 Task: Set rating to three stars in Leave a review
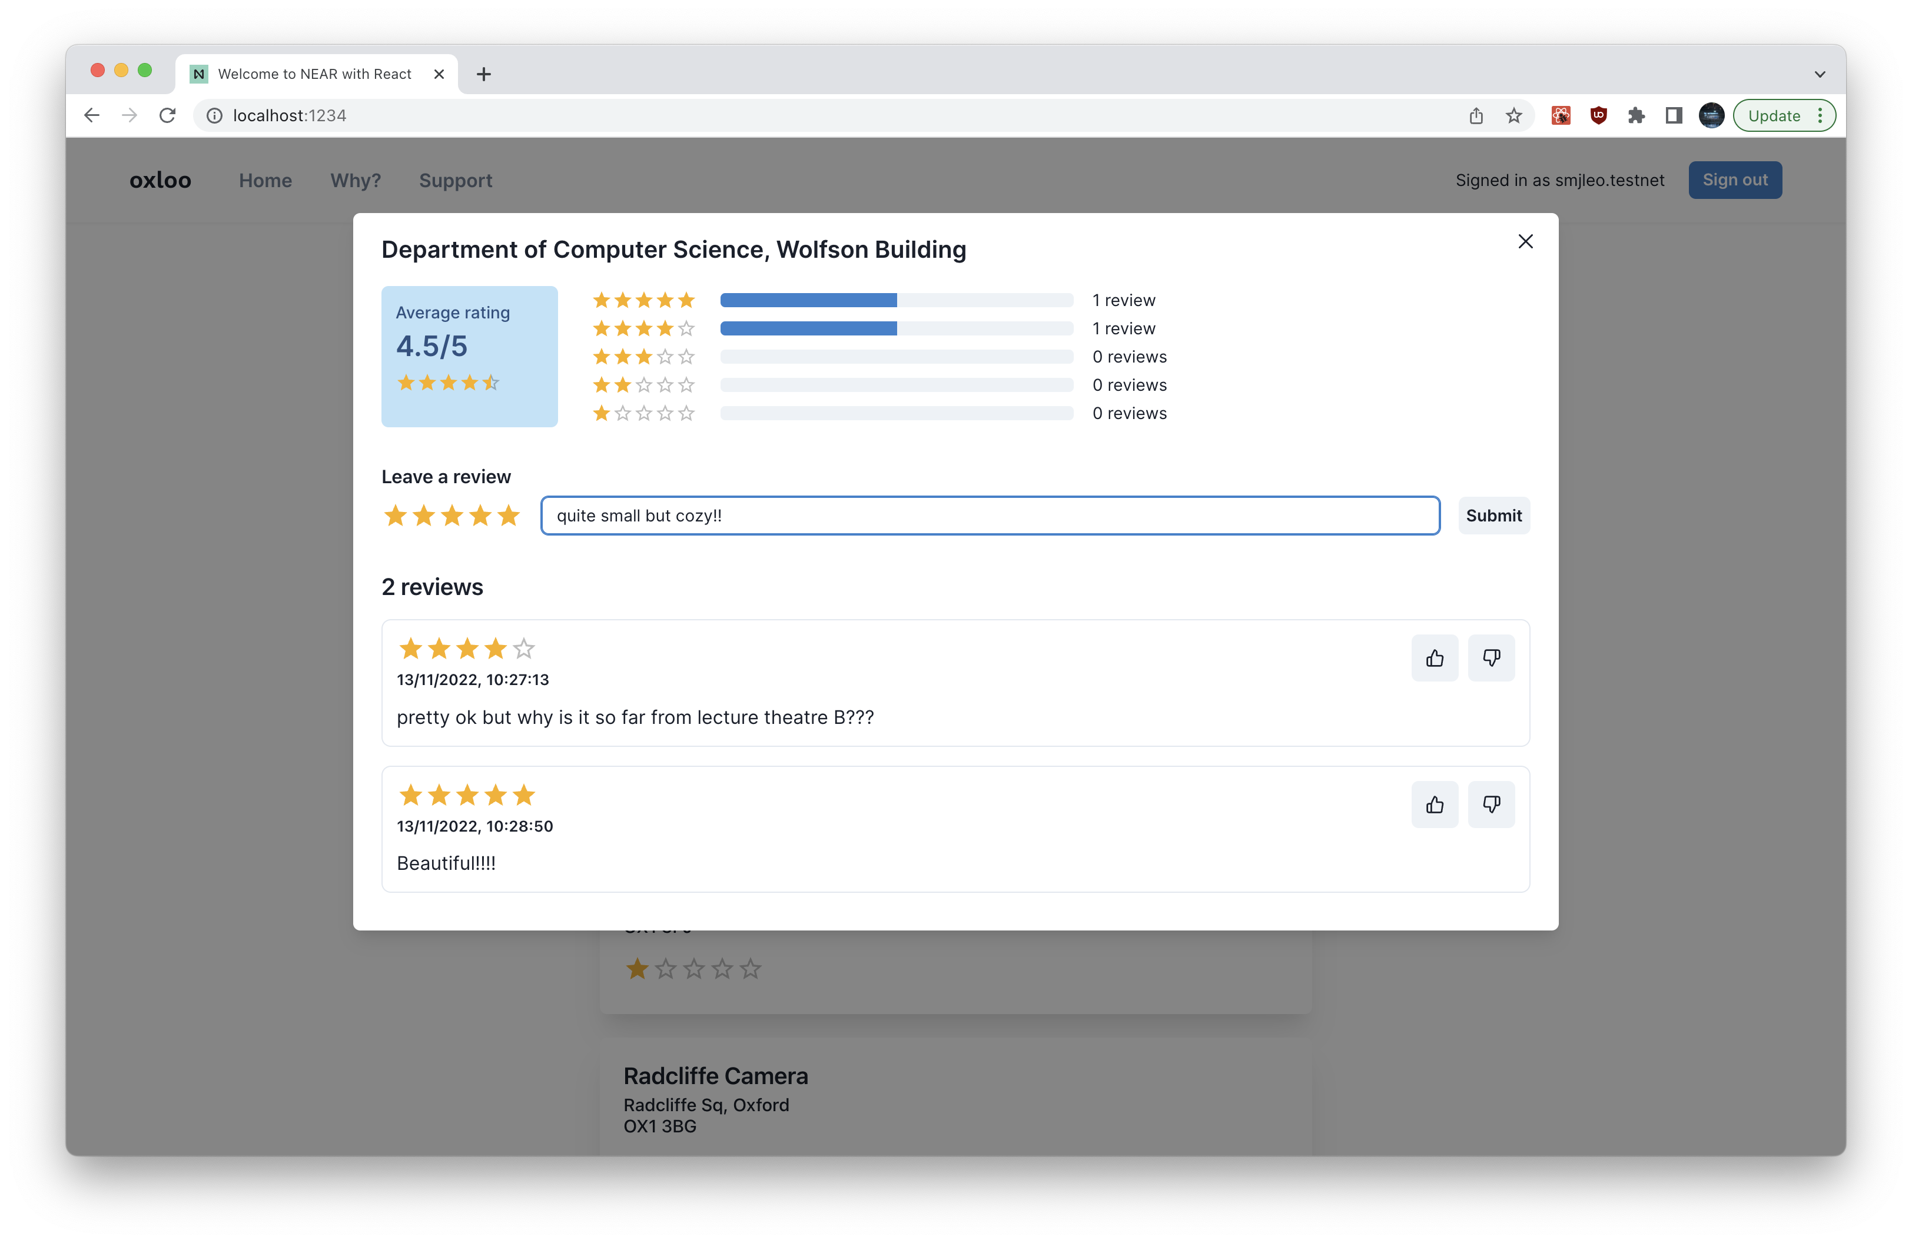pos(452,516)
